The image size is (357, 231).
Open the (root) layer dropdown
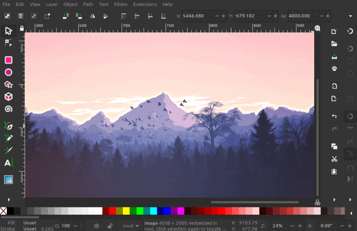[x=130, y=226]
